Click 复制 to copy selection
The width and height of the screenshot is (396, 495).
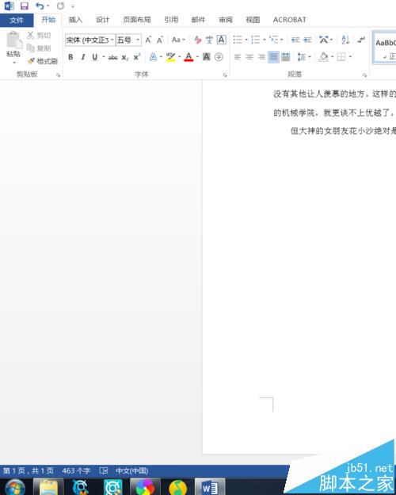point(39,48)
